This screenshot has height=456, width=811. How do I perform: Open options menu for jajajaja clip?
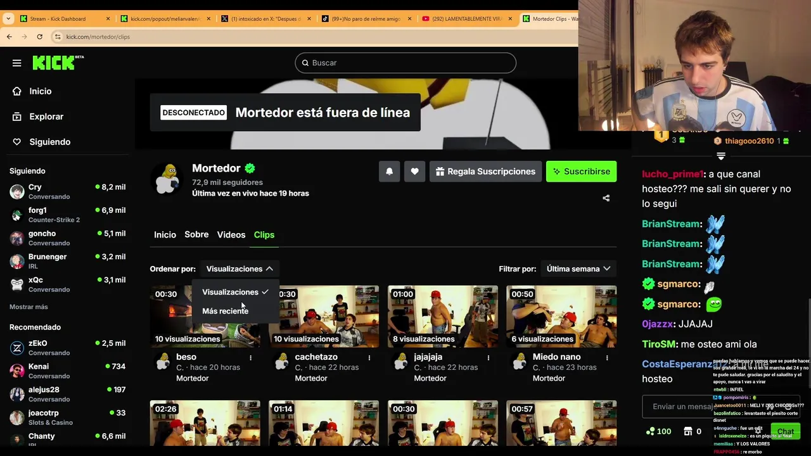point(488,358)
